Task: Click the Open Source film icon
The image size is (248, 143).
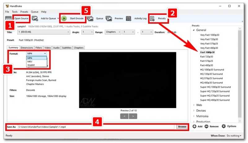Action: click(x=8, y=18)
